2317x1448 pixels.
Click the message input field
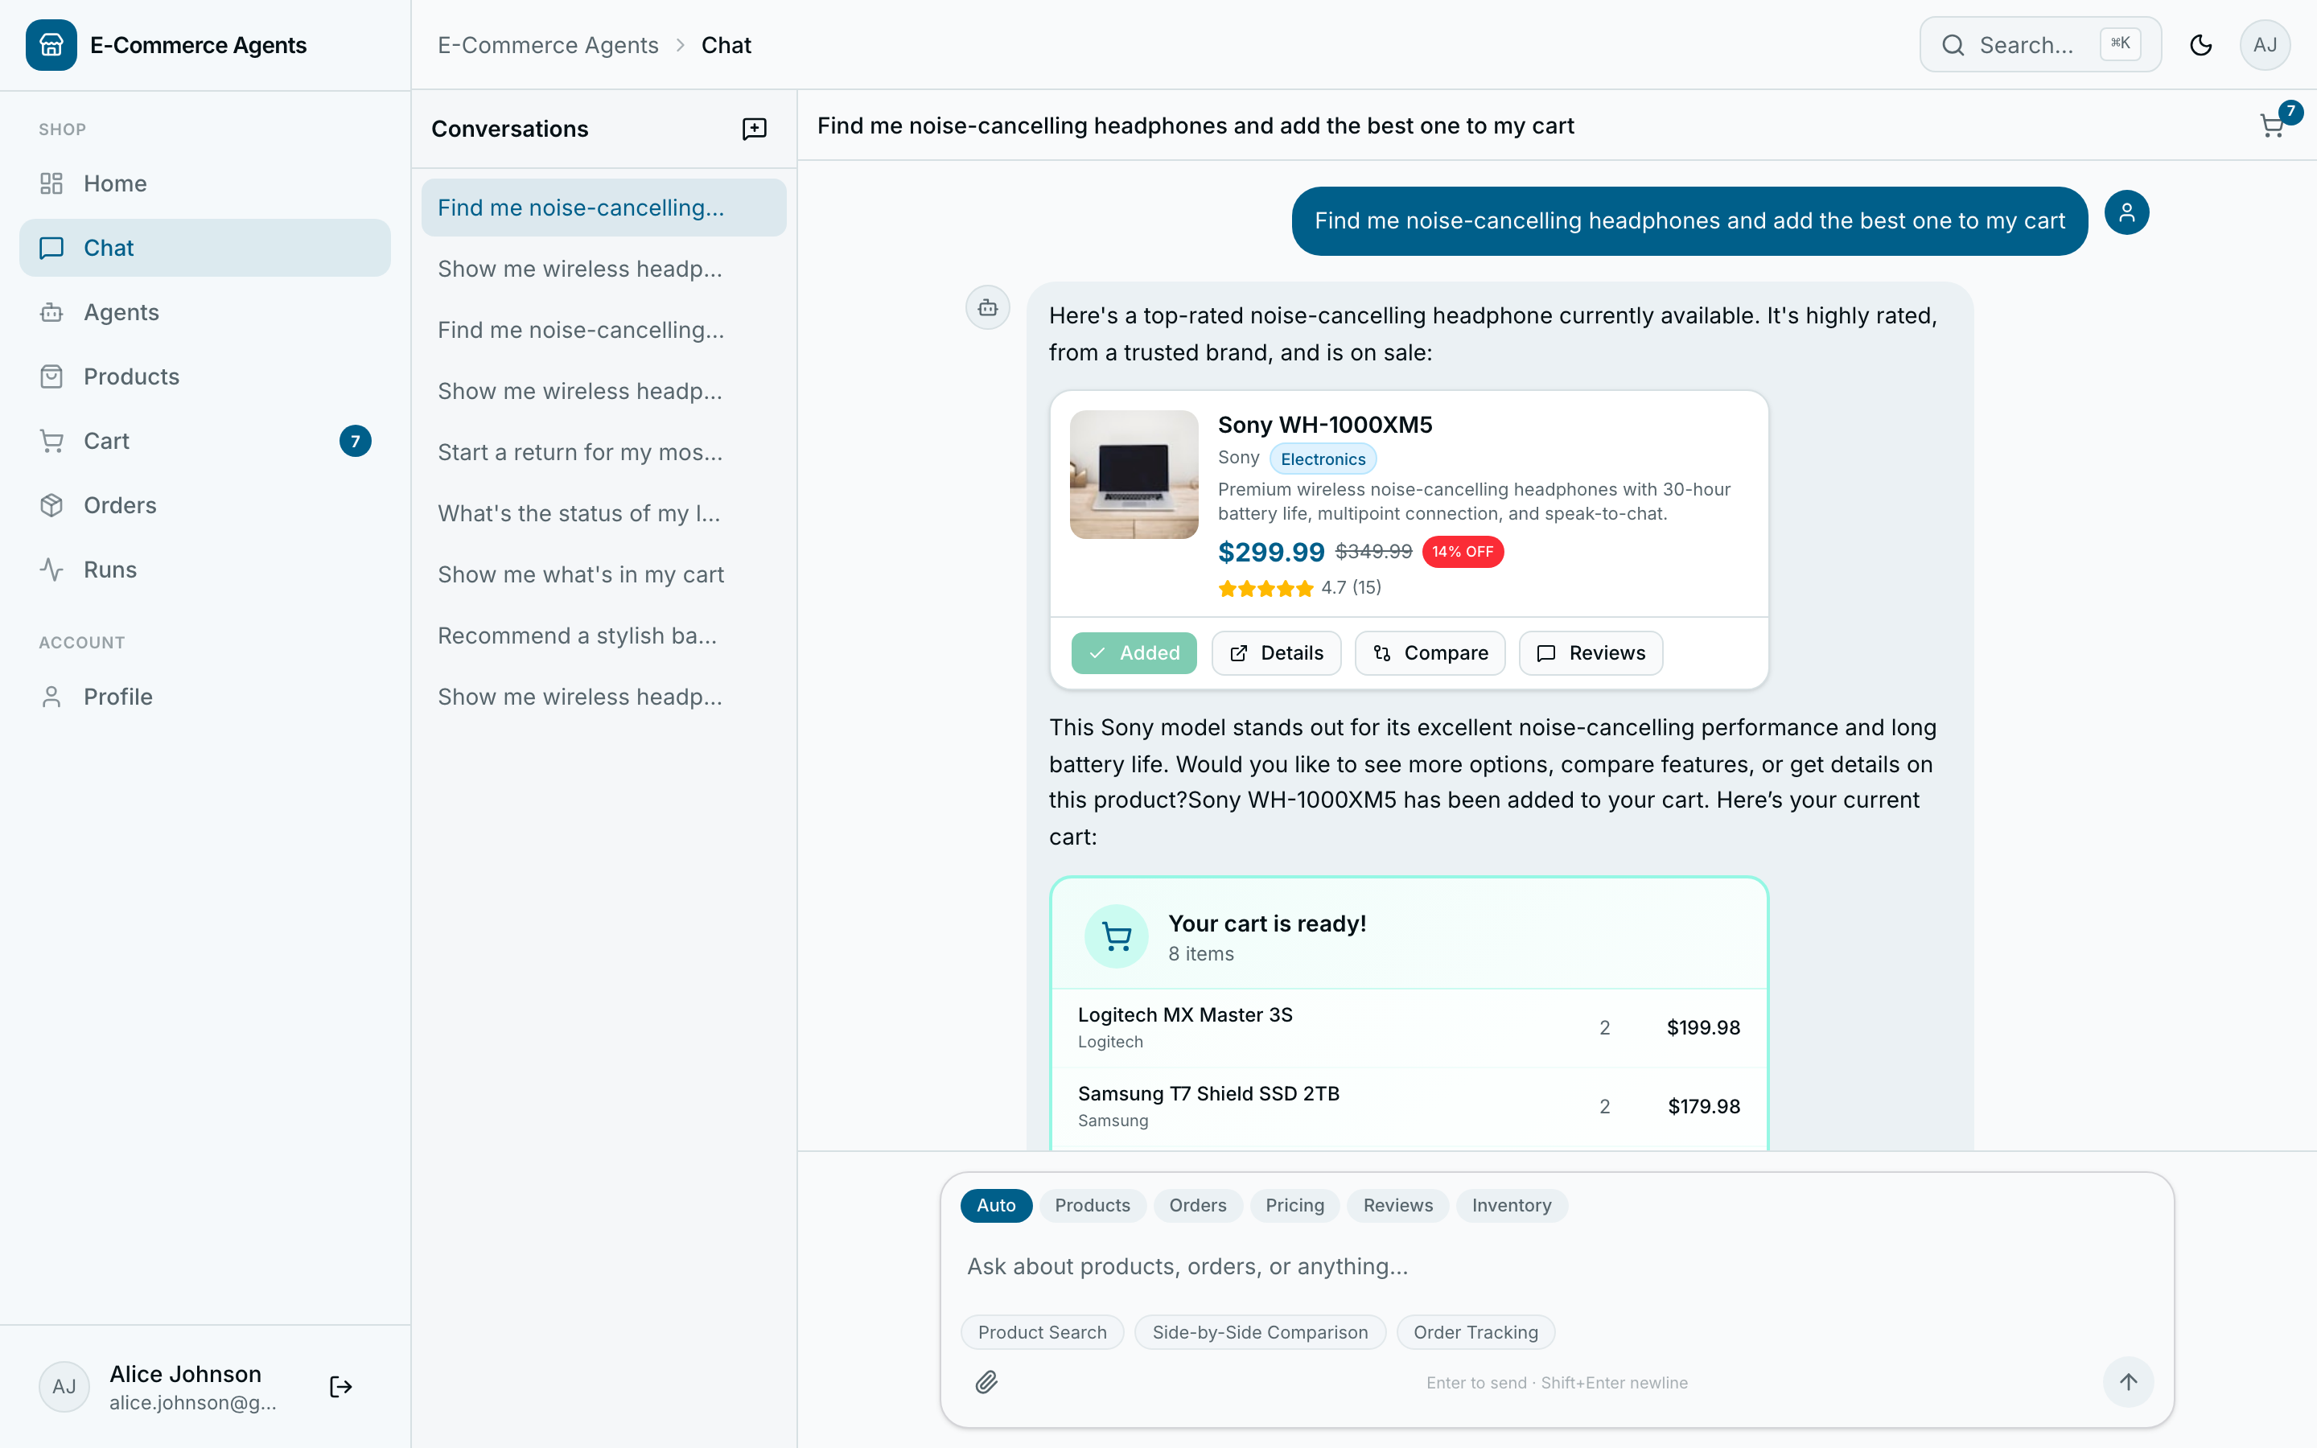[x=1556, y=1266]
